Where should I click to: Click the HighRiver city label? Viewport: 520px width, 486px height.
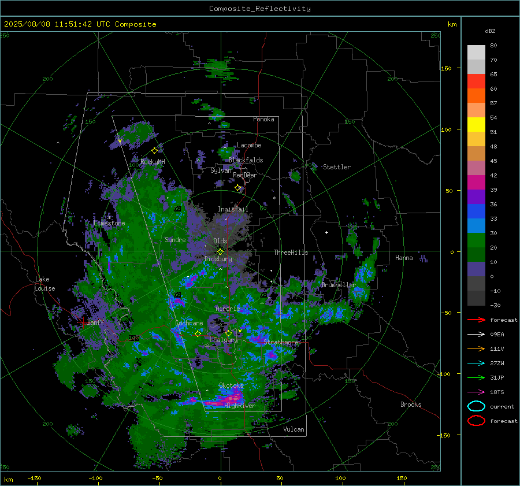click(240, 406)
